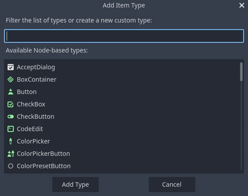Click the BoxContainer diamond icon
The width and height of the screenshot is (248, 196).
[x=11, y=79]
